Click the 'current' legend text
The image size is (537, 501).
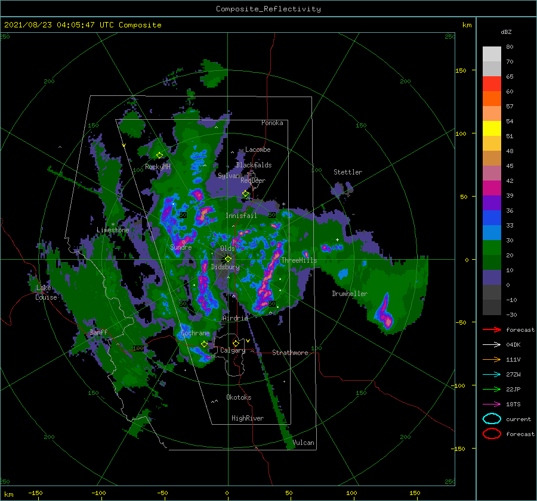[x=519, y=419]
